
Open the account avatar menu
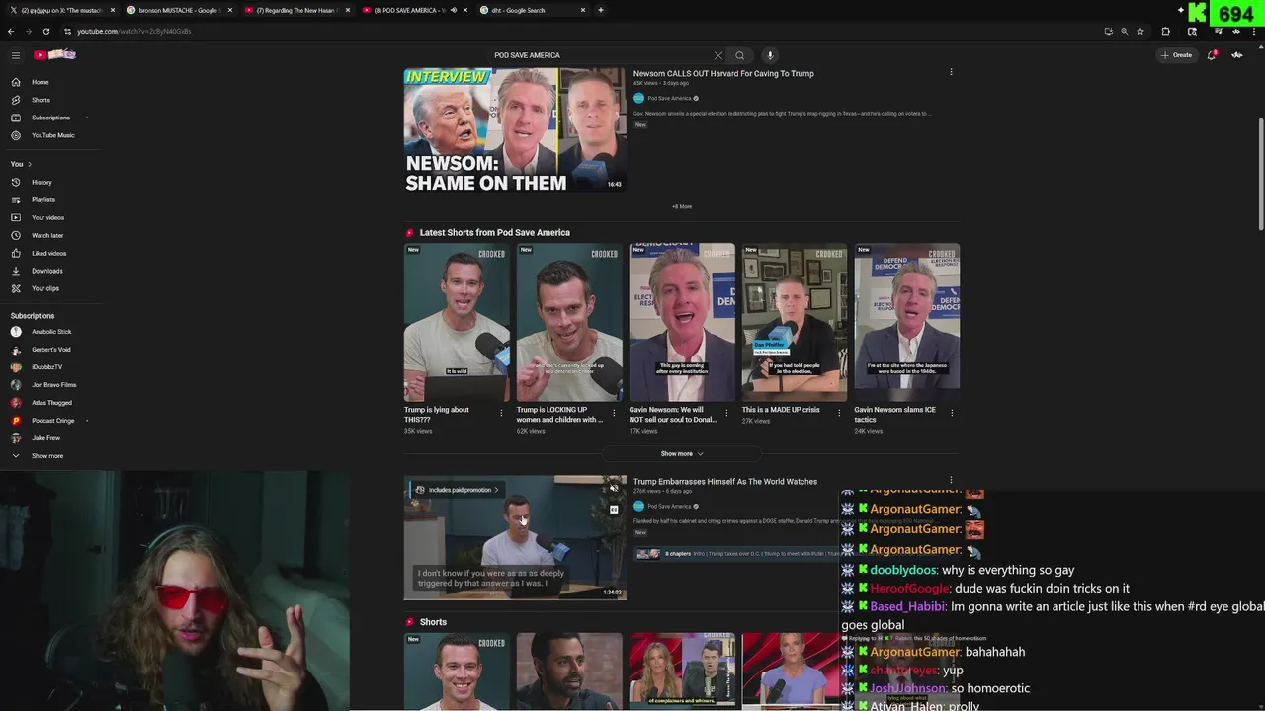1237,55
